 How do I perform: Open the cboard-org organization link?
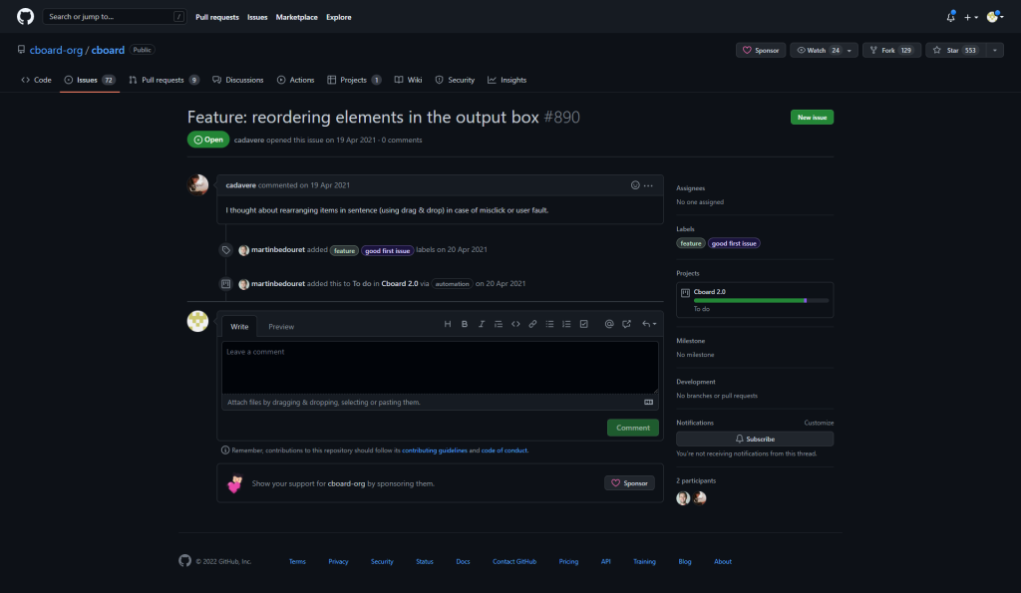(56, 50)
